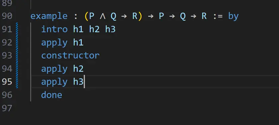Click the := symbol on line 90

pyautogui.click(x=218, y=17)
